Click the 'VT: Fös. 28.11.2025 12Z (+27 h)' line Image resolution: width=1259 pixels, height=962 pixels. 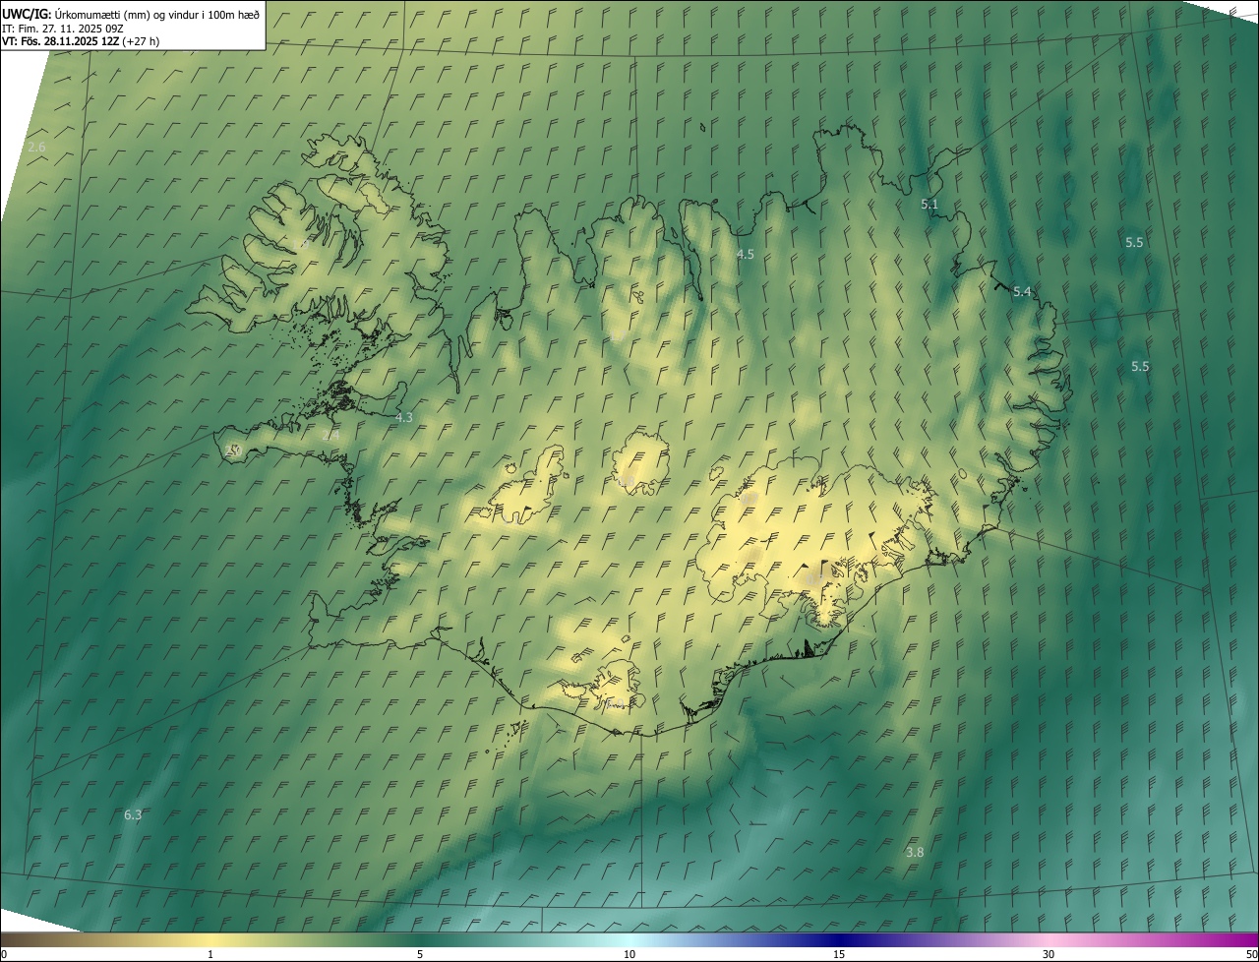[x=81, y=41]
